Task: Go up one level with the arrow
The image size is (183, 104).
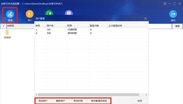Action: point(3,26)
